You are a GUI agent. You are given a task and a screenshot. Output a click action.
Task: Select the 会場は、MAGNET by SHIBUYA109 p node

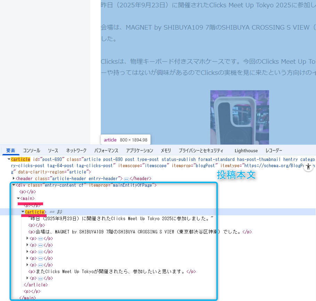(140, 232)
